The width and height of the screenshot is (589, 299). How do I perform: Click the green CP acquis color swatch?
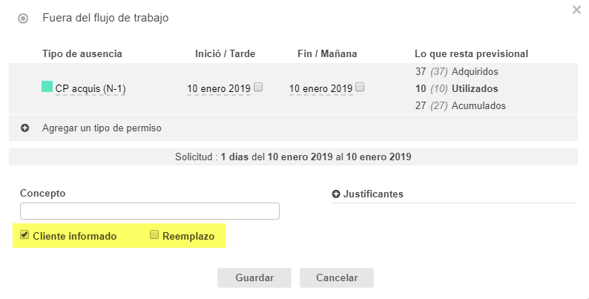47,87
